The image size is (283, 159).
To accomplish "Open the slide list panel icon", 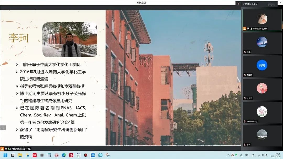I will [3, 128].
